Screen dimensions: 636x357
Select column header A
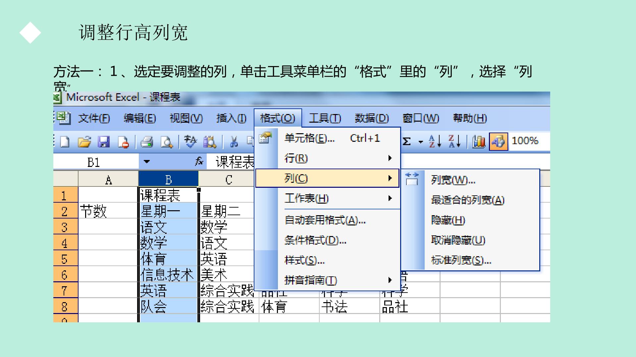[x=108, y=179]
